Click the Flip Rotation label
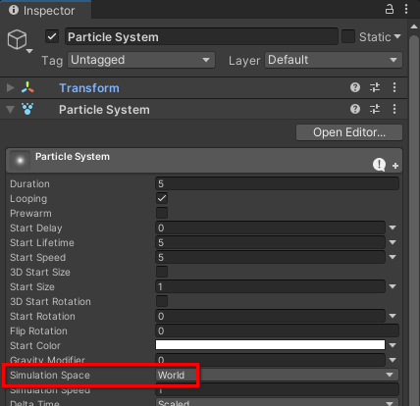 click(38, 330)
